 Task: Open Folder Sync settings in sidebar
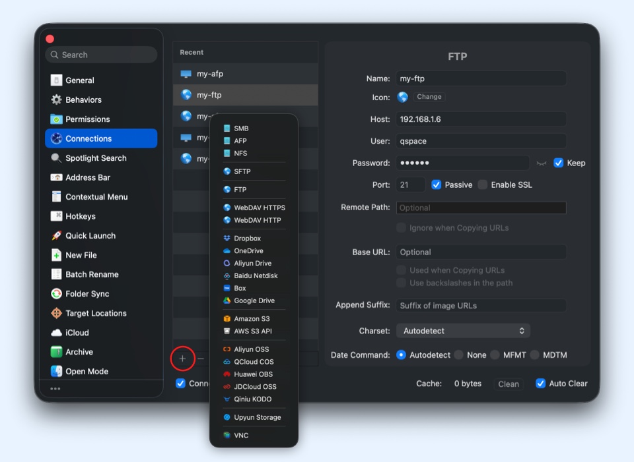[x=87, y=294]
